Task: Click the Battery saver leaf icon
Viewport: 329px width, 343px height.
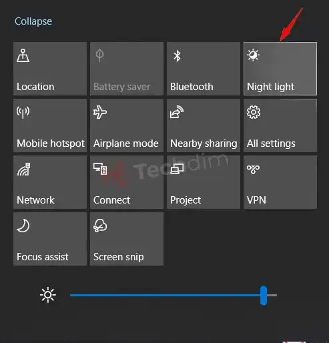Action: pyautogui.click(x=99, y=55)
